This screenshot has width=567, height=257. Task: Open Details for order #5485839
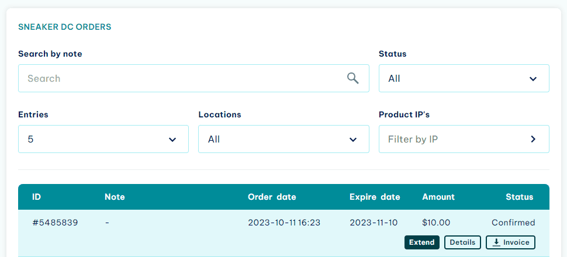point(462,242)
